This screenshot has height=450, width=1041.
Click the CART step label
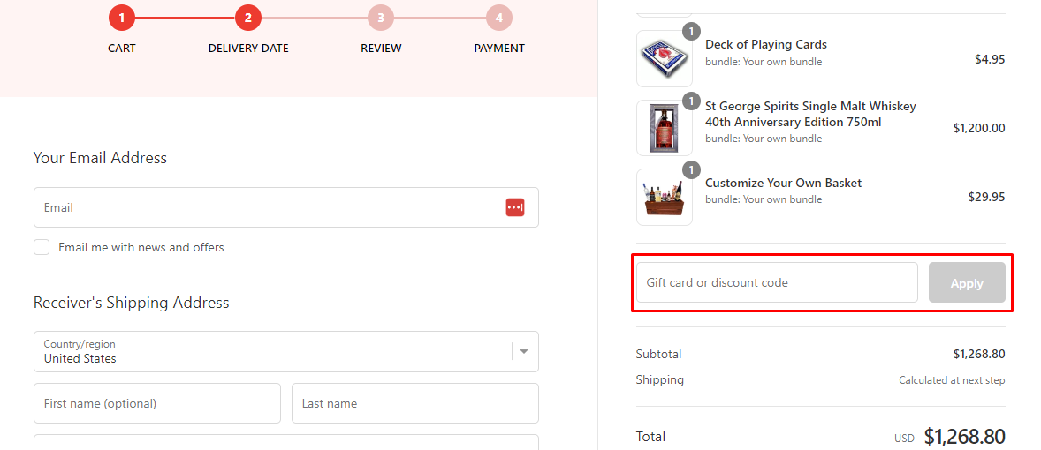point(122,49)
